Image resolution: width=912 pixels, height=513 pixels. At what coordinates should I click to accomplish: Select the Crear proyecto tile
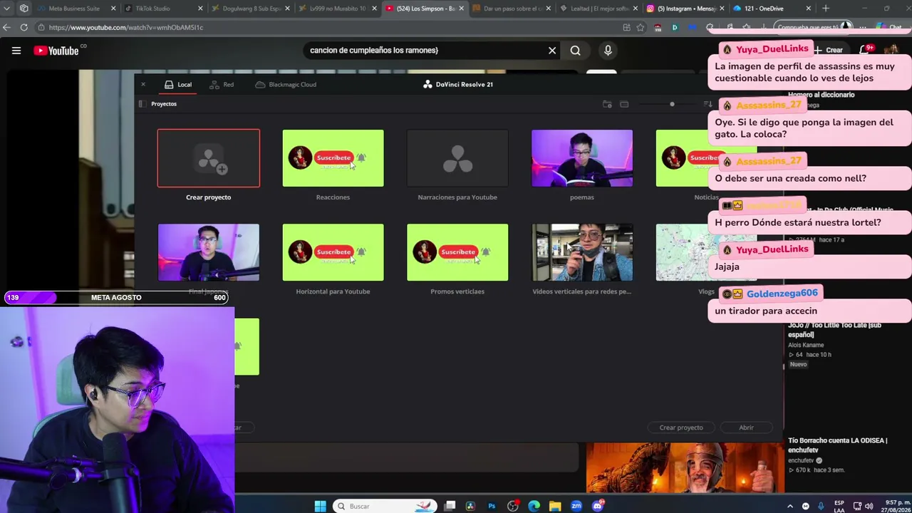pyautogui.click(x=209, y=158)
